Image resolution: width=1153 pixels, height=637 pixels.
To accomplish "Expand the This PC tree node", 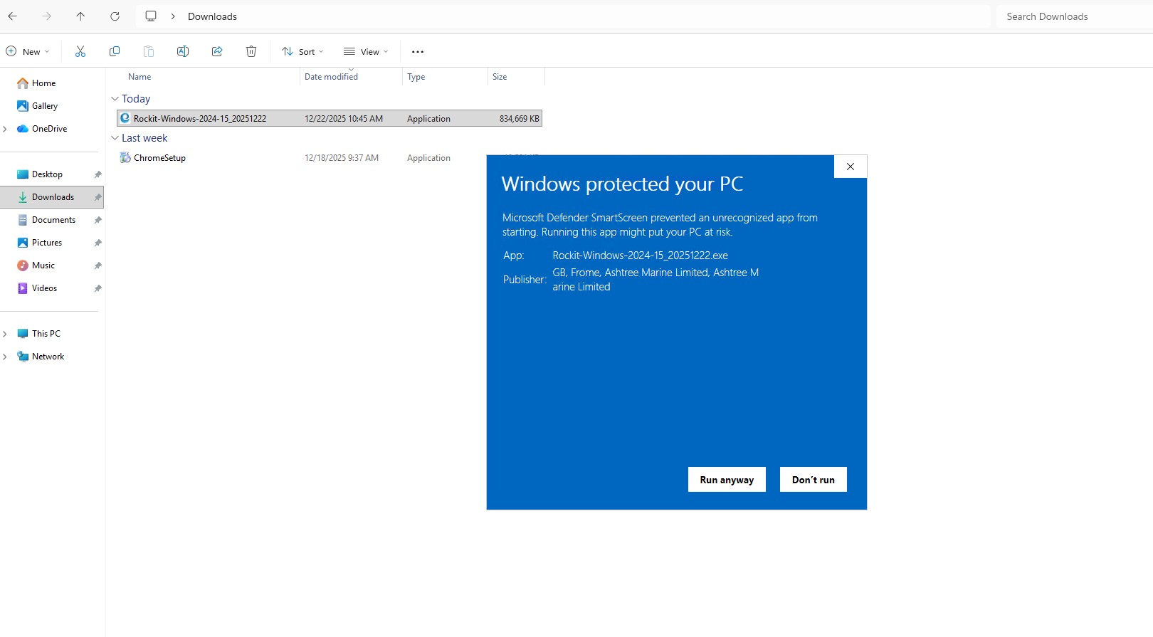I will tap(5, 334).
